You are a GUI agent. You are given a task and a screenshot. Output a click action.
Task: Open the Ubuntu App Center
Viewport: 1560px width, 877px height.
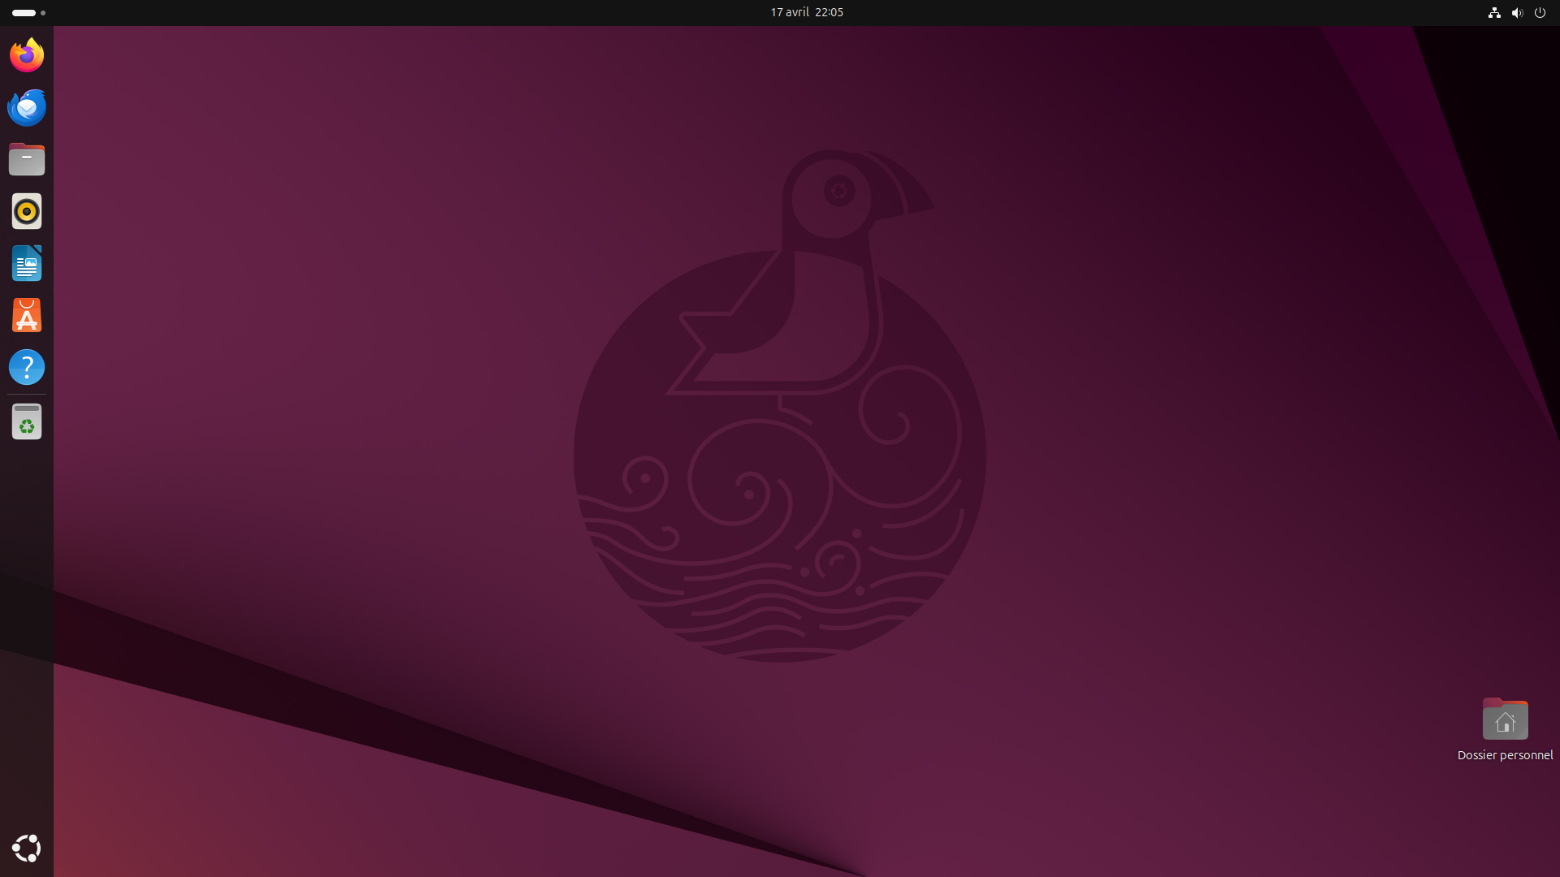(x=27, y=315)
